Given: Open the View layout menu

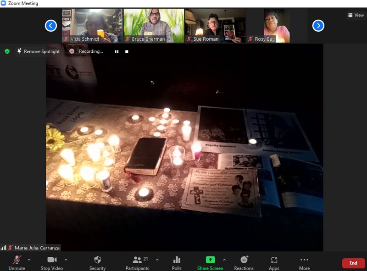Looking at the screenshot, I should pyautogui.click(x=356, y=15).
